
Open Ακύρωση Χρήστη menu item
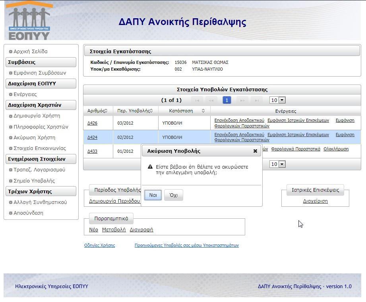pos(34,137)
